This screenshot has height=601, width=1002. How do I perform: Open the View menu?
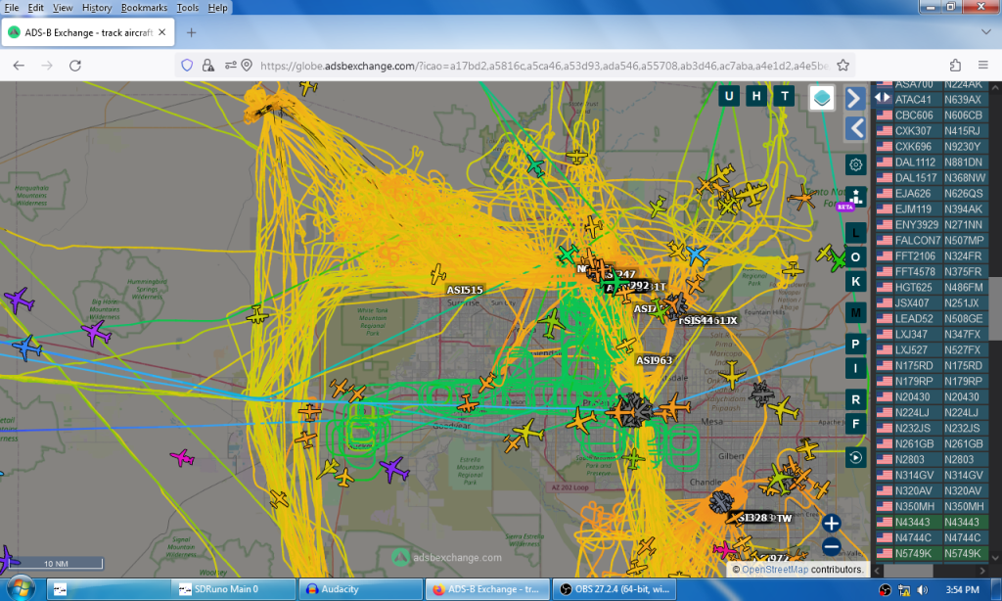click(63, 8)
